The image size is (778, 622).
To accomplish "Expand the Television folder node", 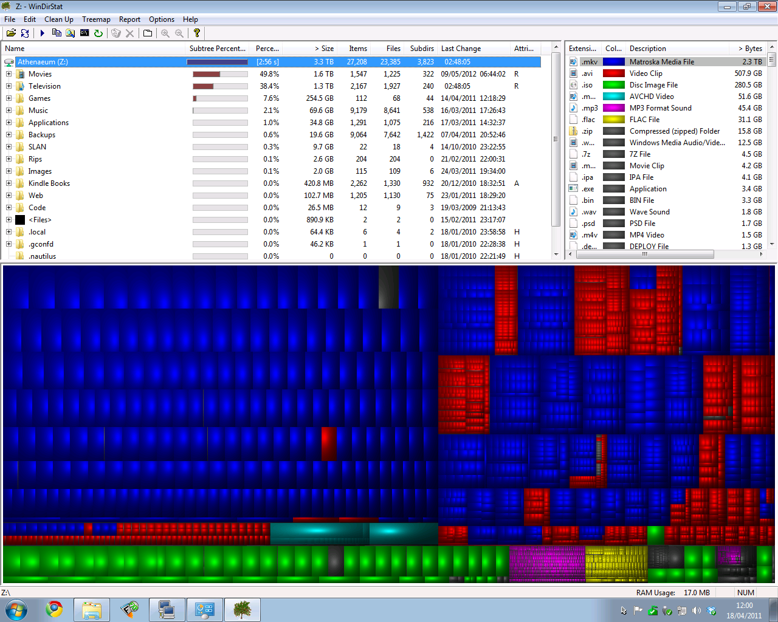I will click(9, 86).
